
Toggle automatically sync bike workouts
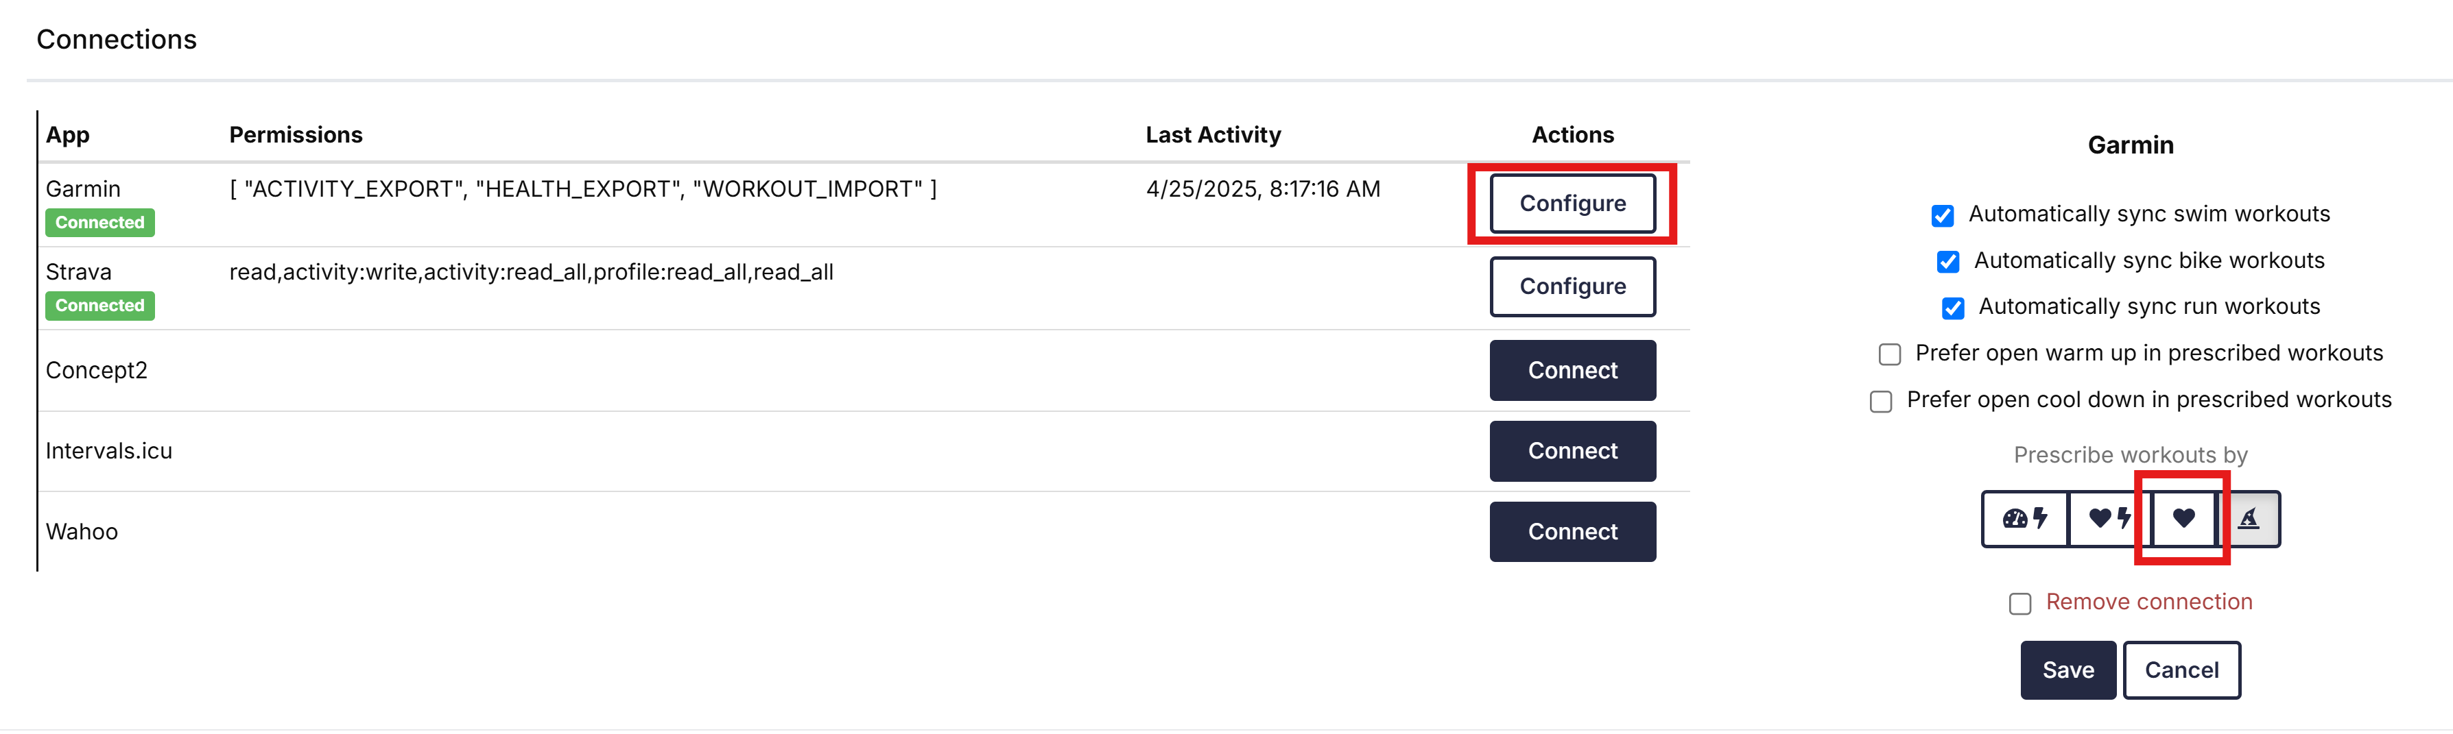click(1948, 262)
